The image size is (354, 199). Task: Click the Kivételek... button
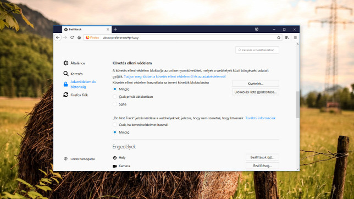[256, 84]
